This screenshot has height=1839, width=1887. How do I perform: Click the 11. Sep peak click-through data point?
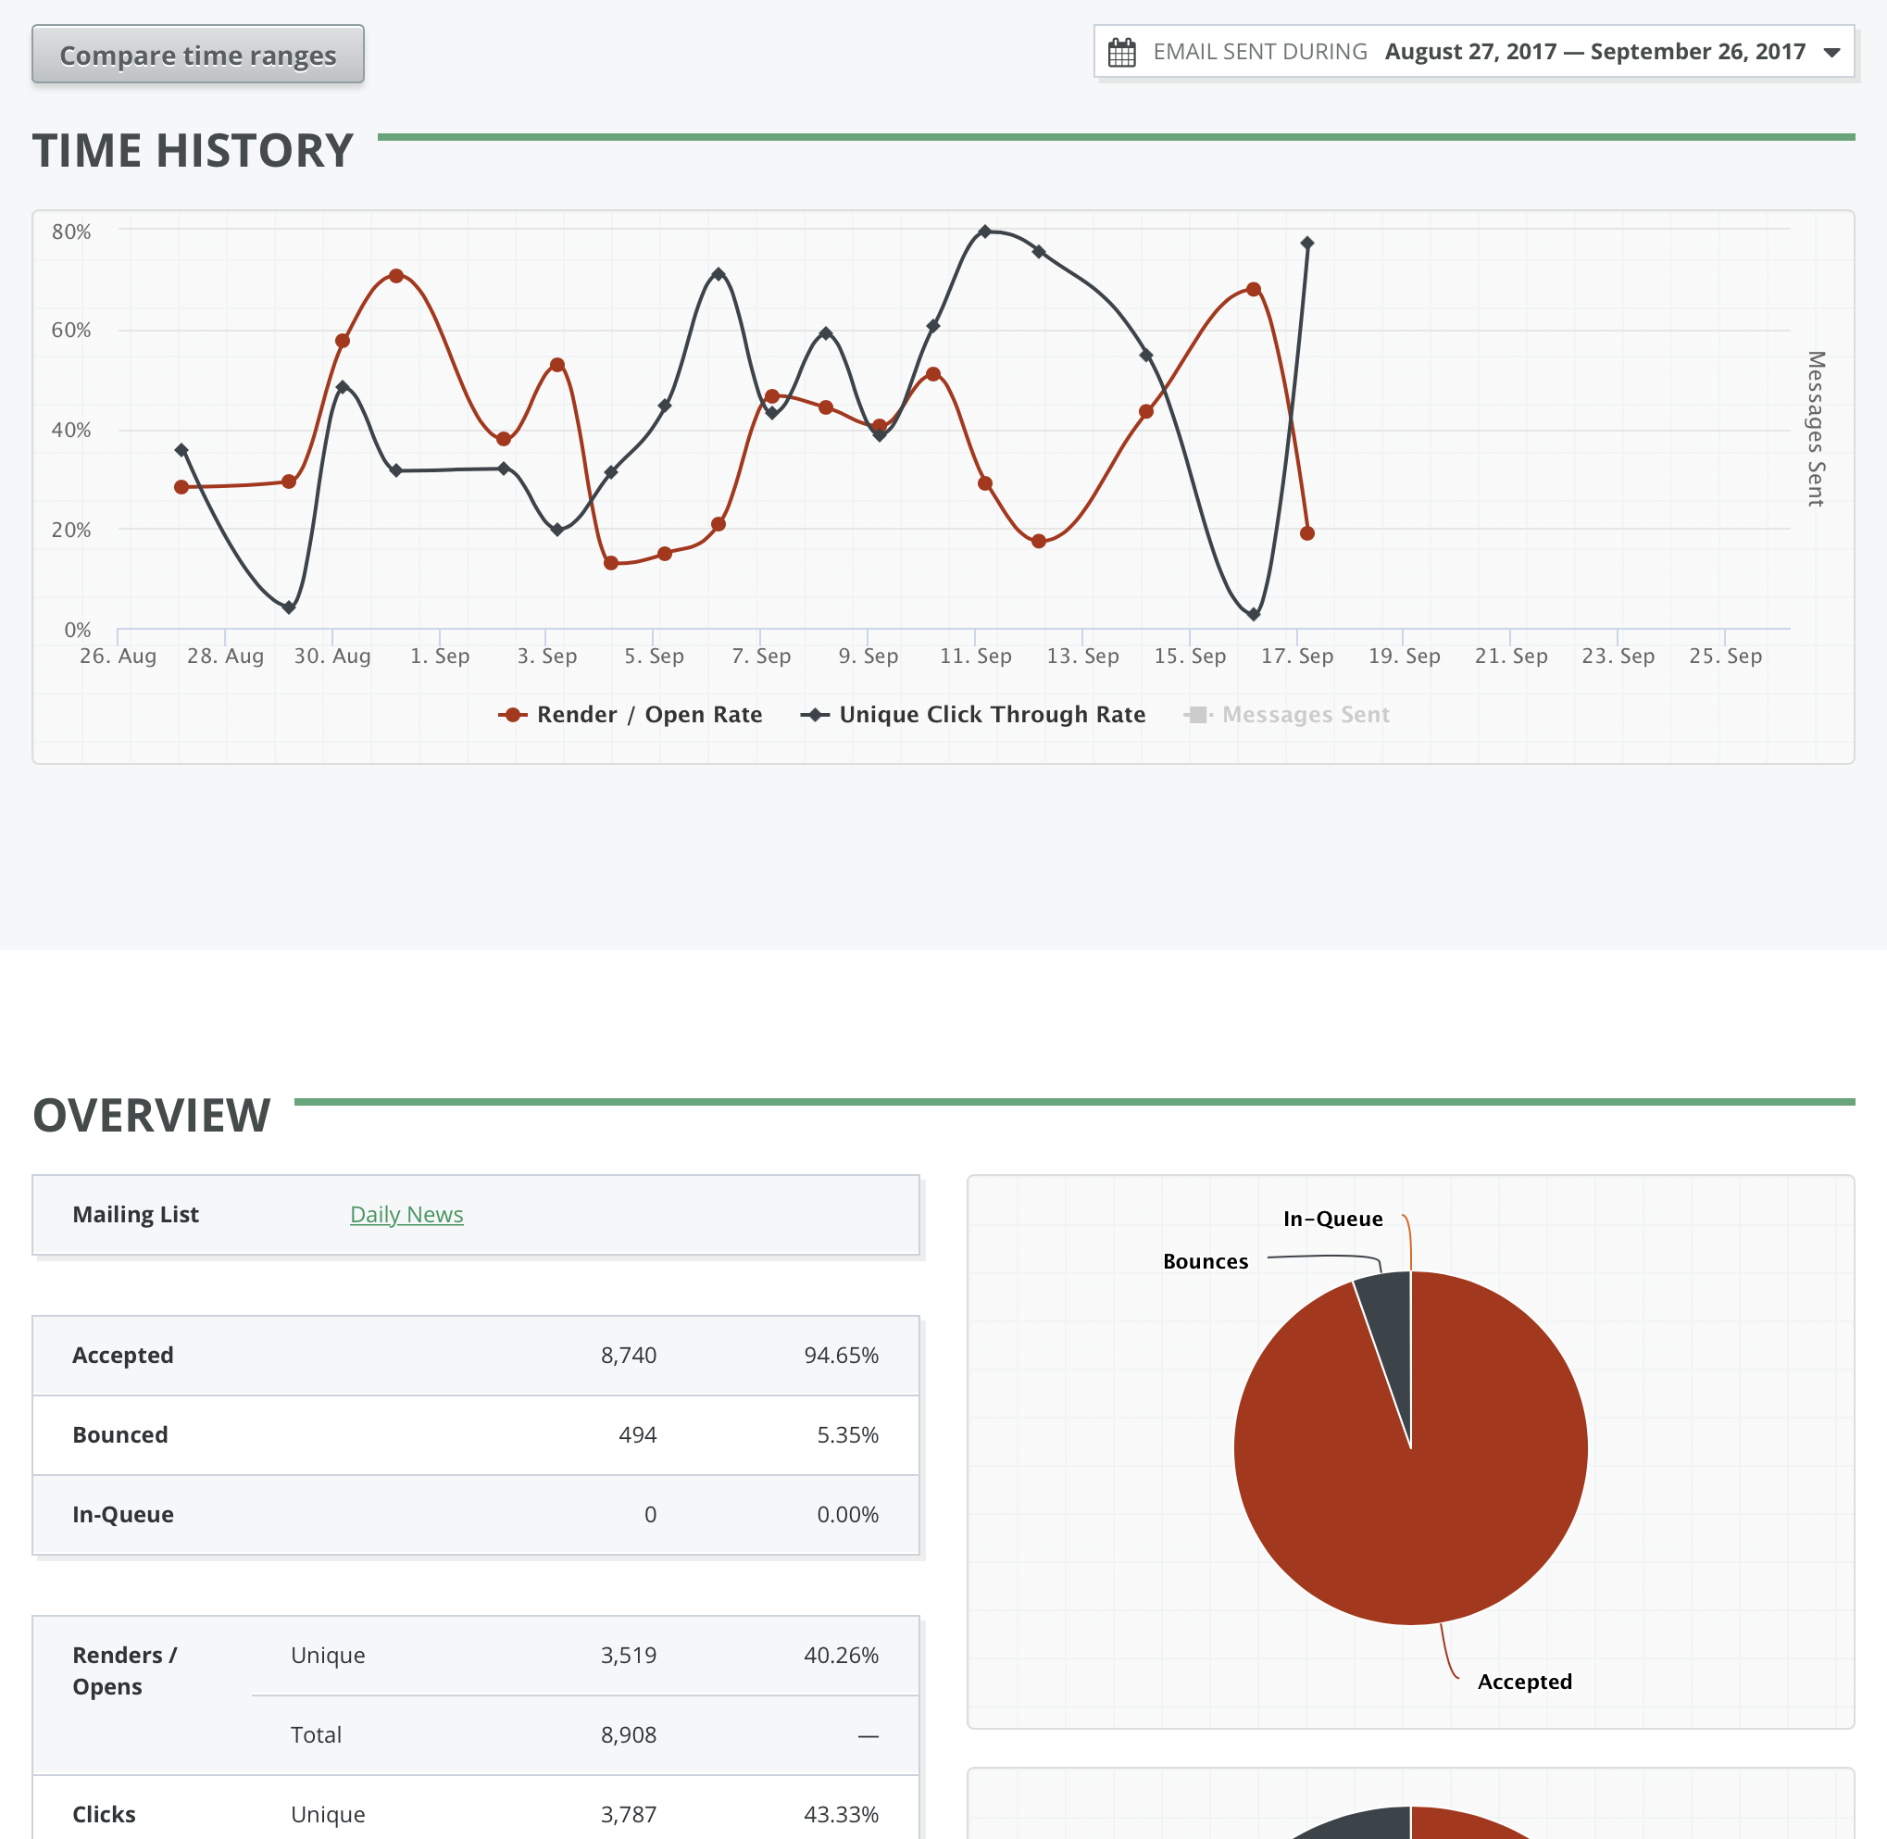coord(984,231)
